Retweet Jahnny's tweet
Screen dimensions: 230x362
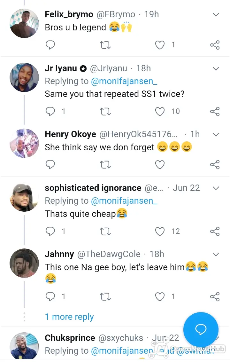coord(105,297)
